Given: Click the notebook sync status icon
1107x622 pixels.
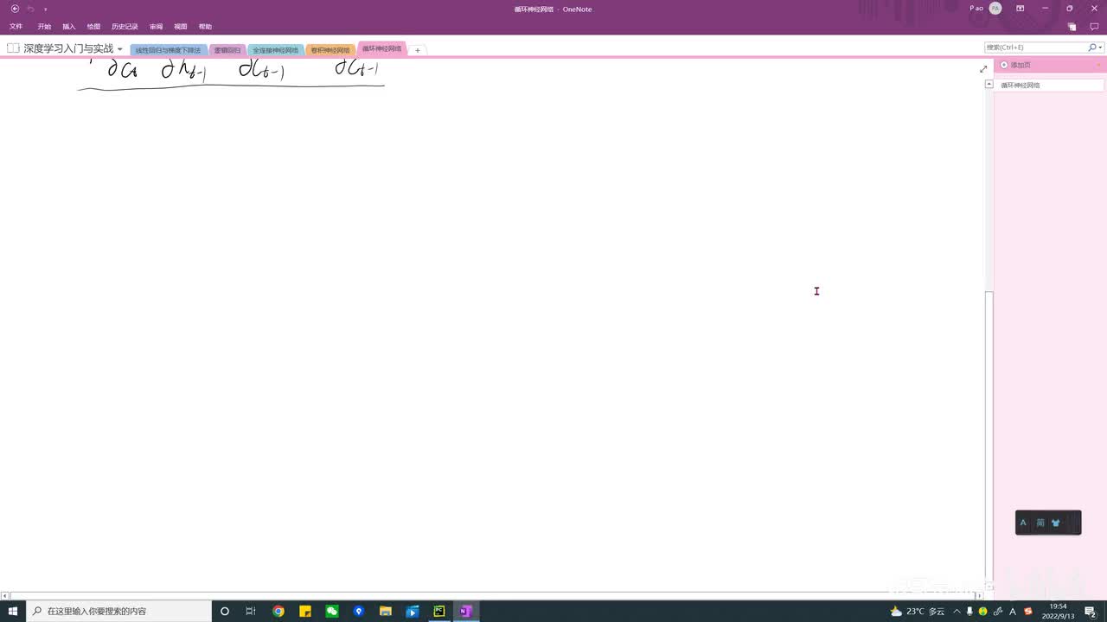Looking at the screenshot, I should [x=1072, y=27].
